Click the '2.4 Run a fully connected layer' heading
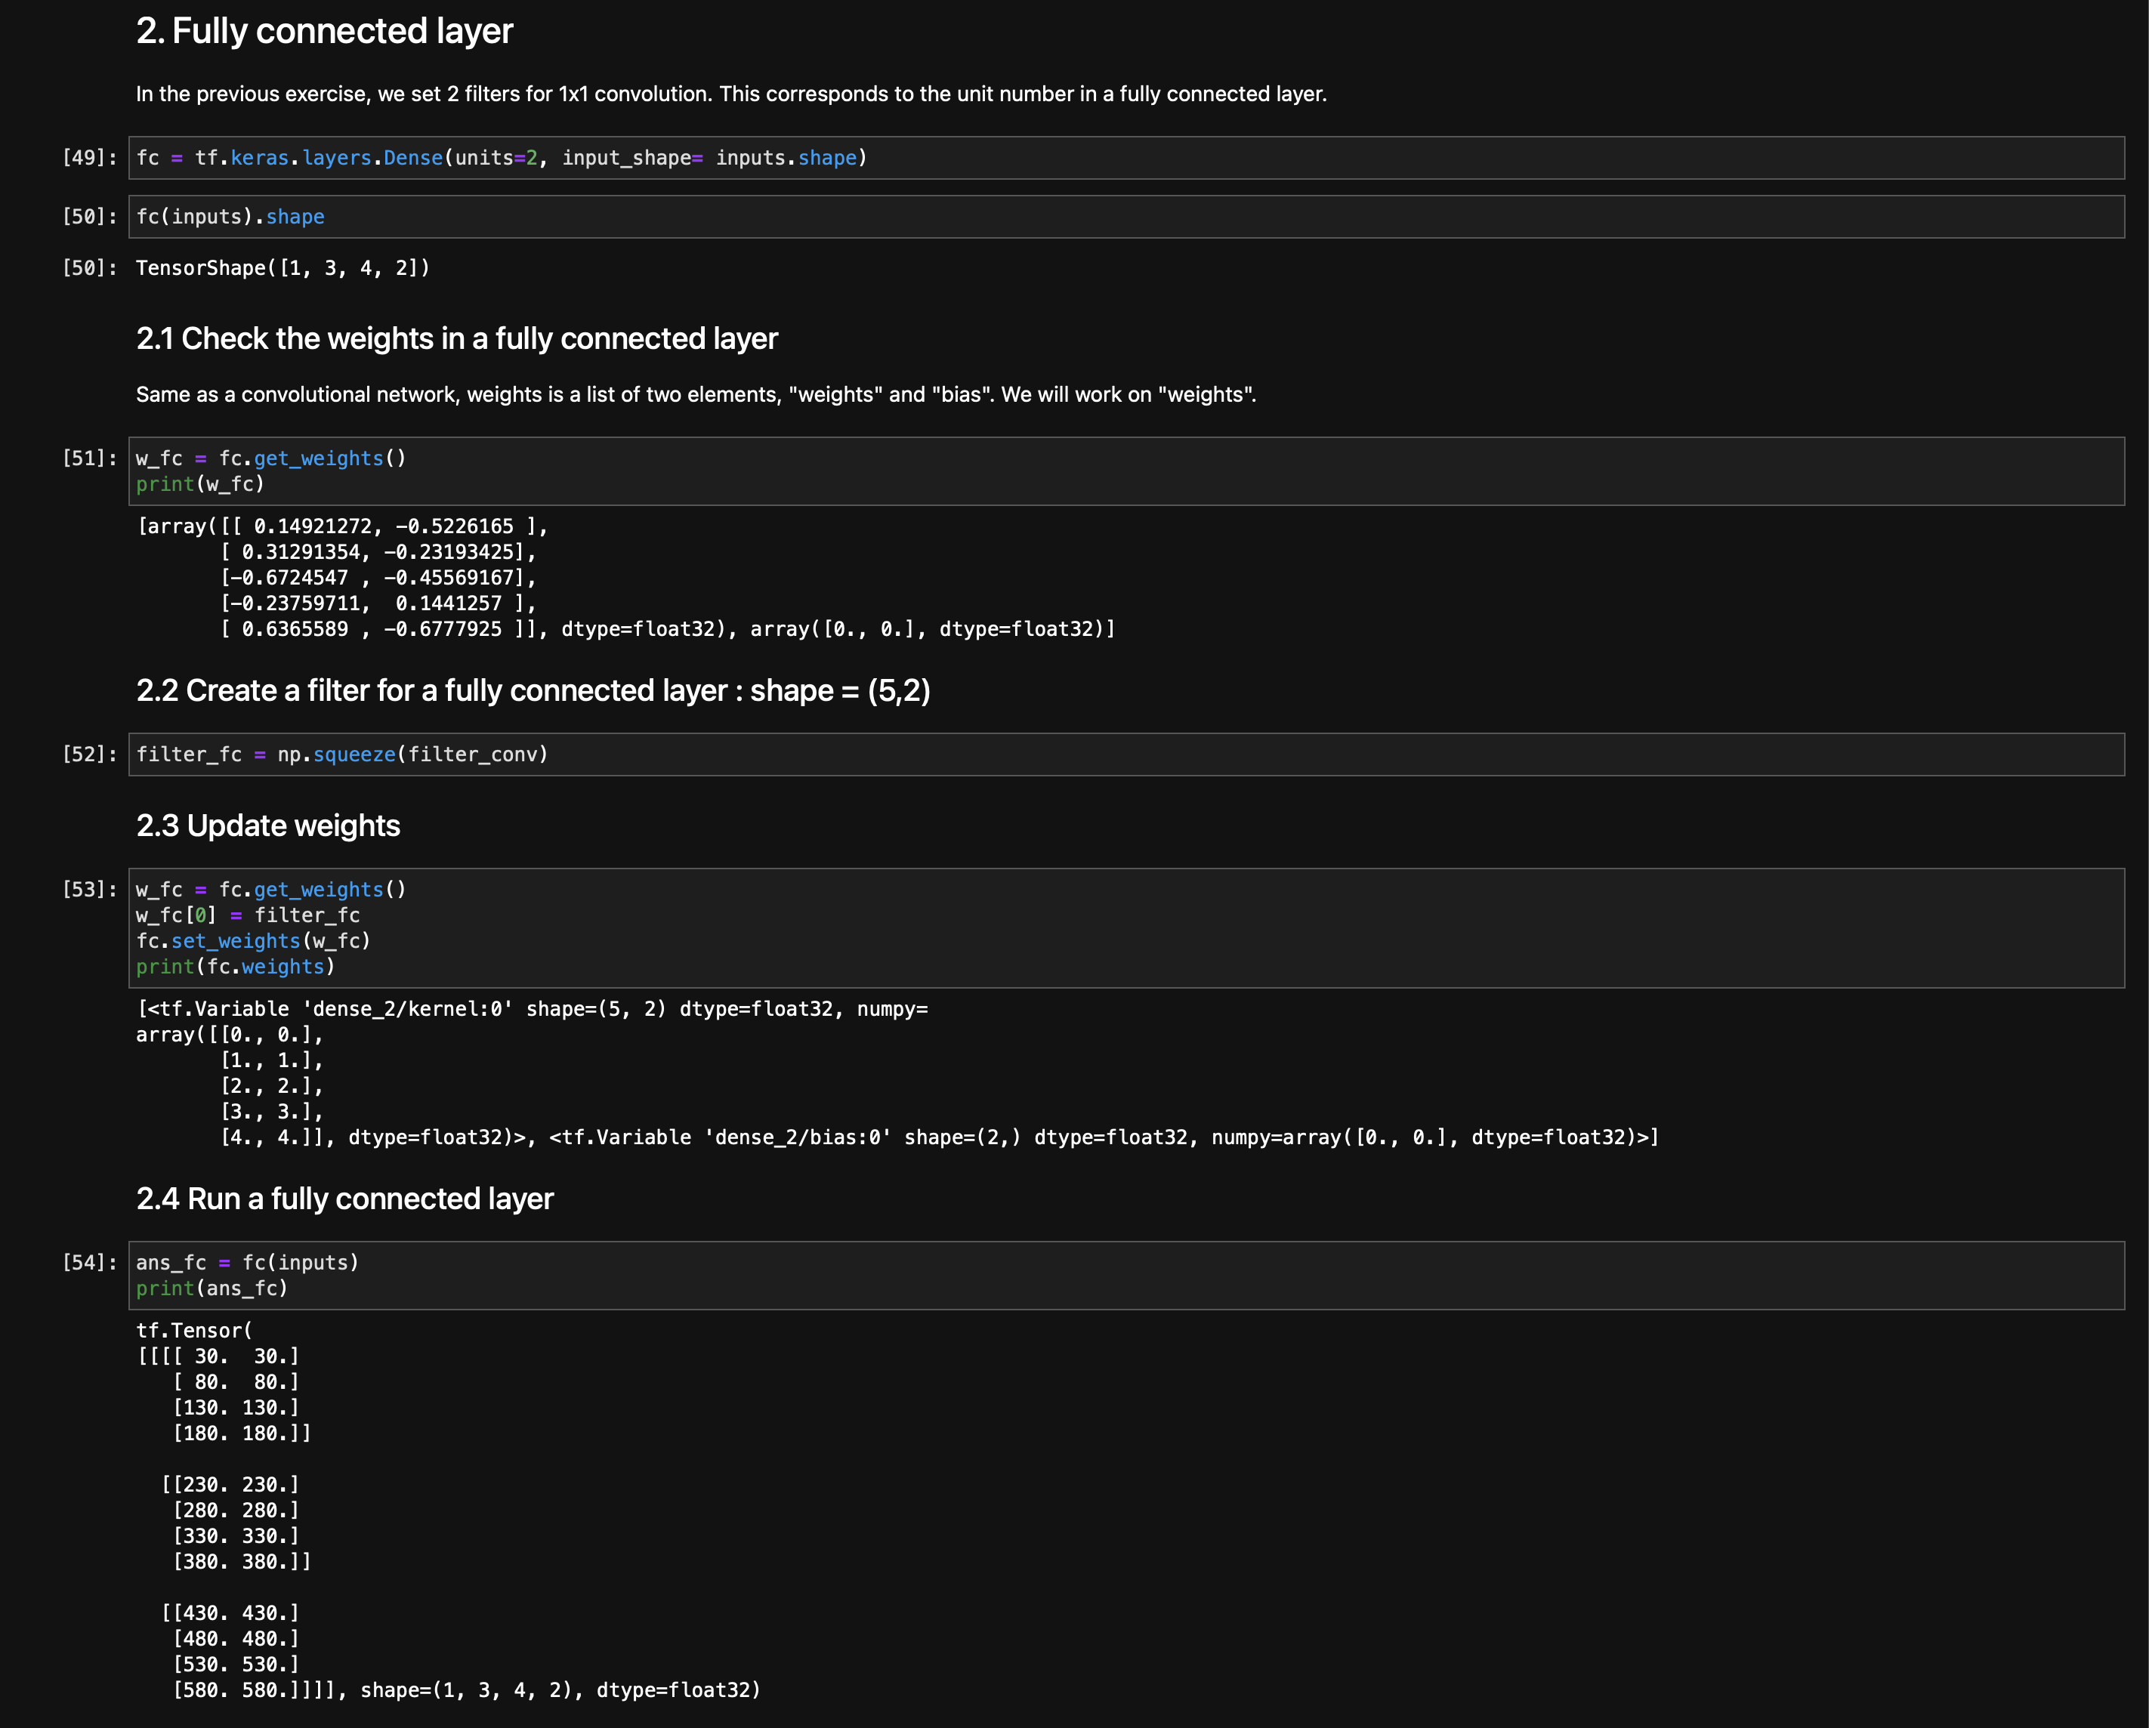Viewport: 2149px width, 1728px height. pos(345,1199)
